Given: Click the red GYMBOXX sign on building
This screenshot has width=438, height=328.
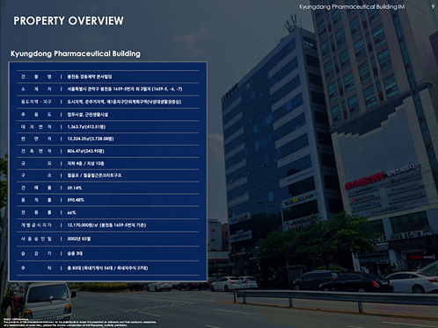Looking at the screenshot, I should click(x=364, y=182).
